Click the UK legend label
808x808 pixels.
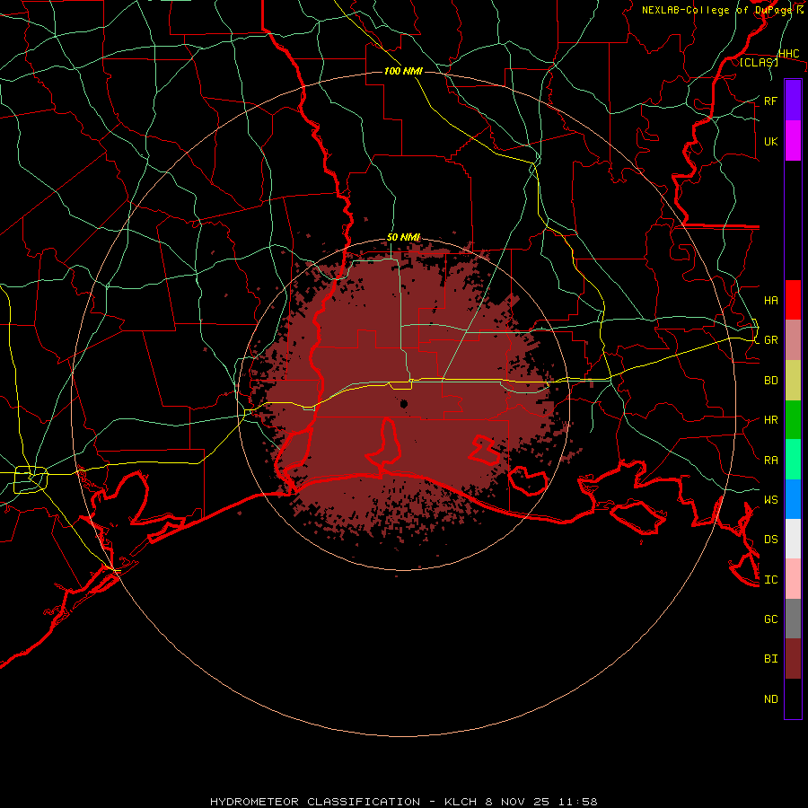770,141
